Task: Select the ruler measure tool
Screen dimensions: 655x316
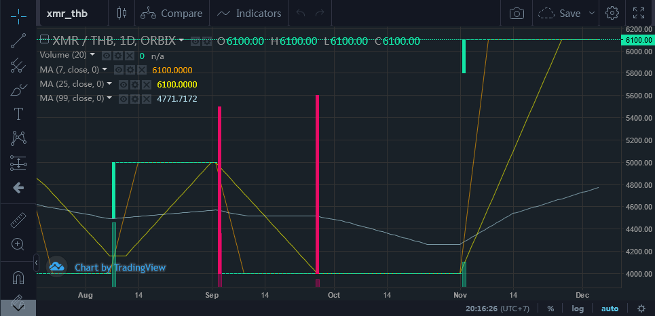Action: pos(18,220)
